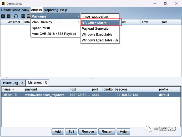Image resolution: width=182 pixels, height=137 pixels.
Task: Expand the Packages submenu entry
Action: [x=55, y=16]
